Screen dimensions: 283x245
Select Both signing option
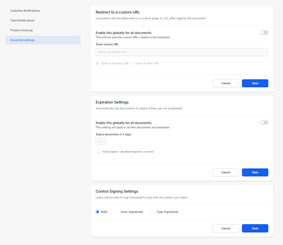pos(98,212)
